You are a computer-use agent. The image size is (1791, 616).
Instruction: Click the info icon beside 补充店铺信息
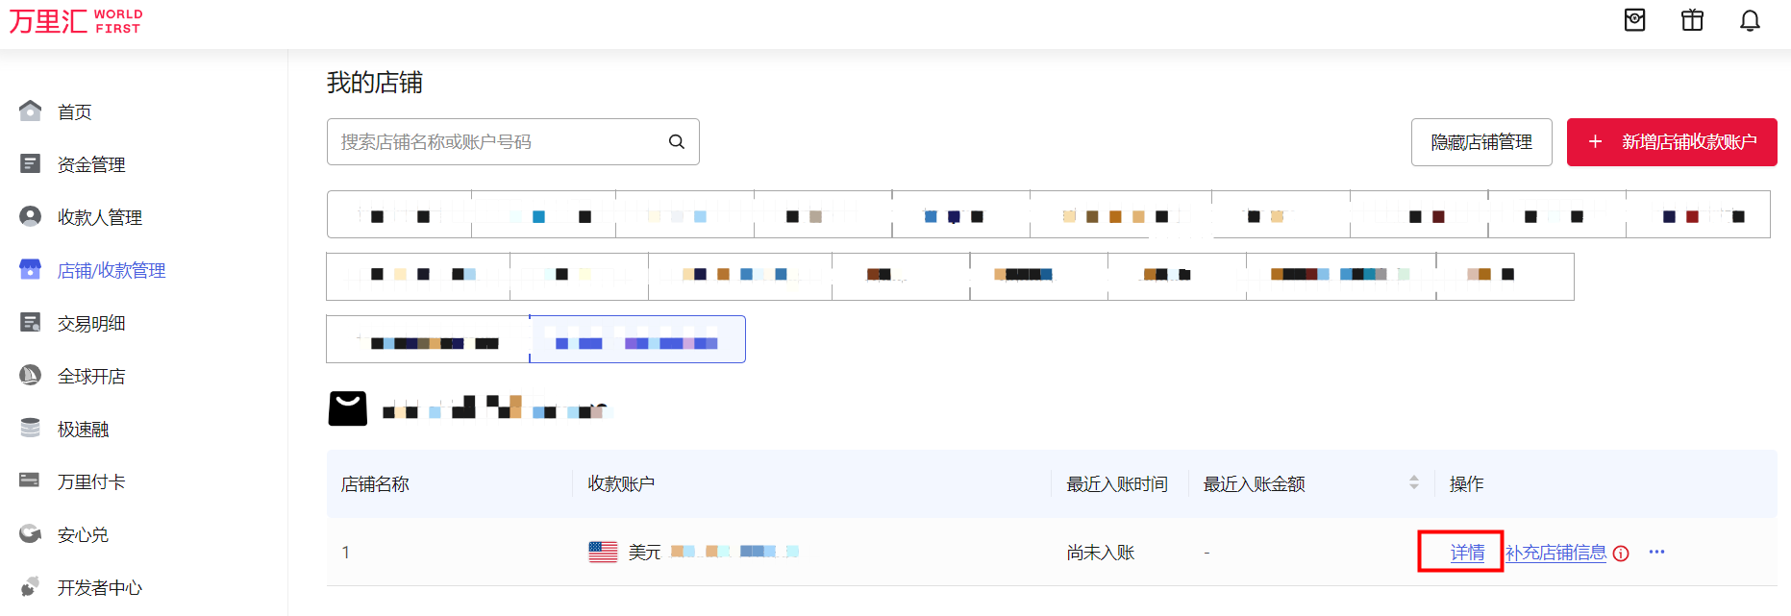point(1621,554)
